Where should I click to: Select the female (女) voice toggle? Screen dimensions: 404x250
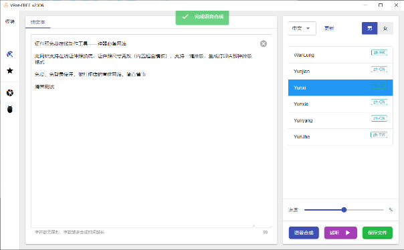[x=385, y=28]
